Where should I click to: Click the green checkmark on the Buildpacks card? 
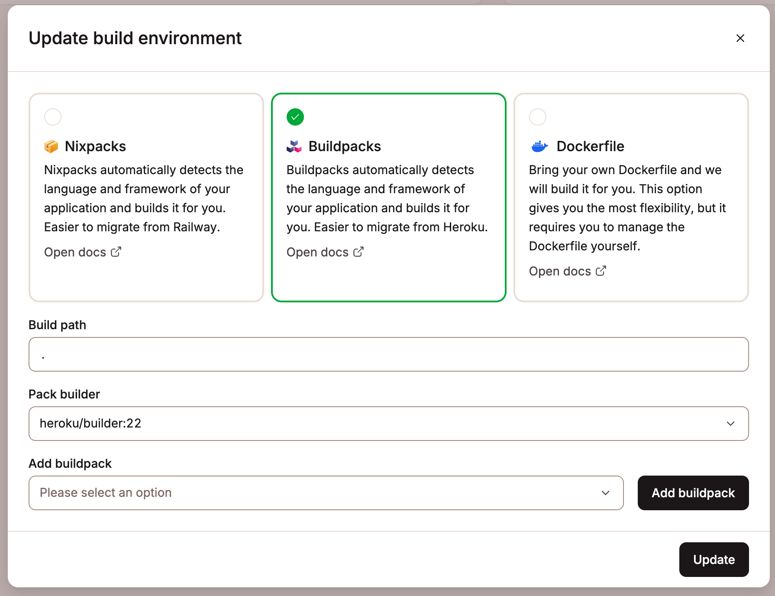click(x=295, y=117)
